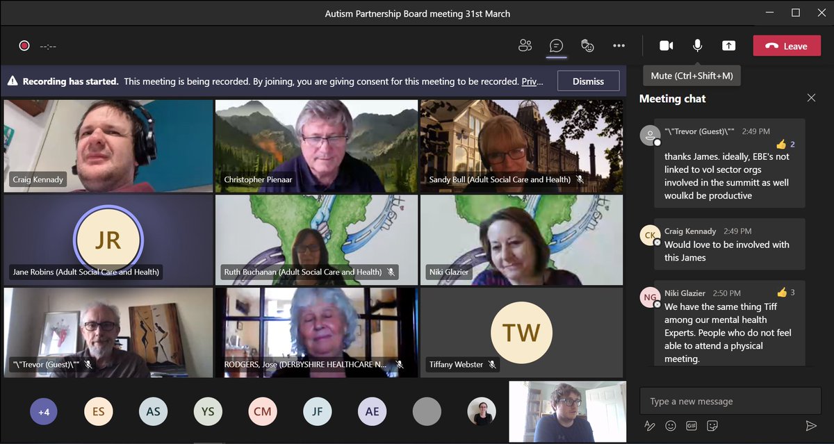834x444 pixels.
Task: Select Ruth Buchanan's video tile
Action: pos(316,240)
